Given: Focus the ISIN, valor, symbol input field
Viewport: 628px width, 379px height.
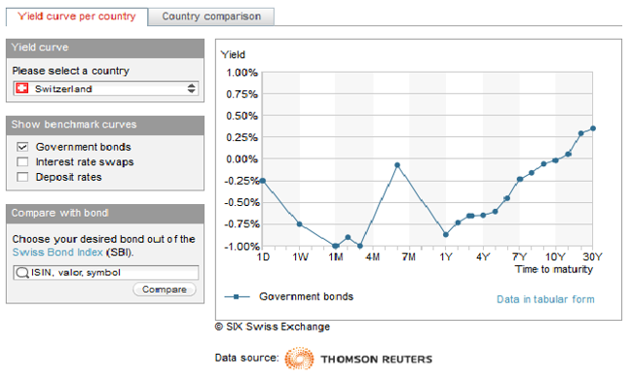Looking at the screenshot, I should point(106,273).
